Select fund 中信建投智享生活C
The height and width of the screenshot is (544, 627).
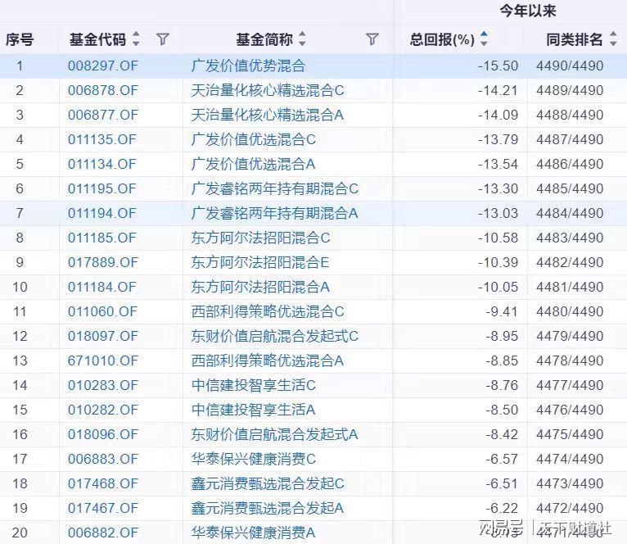254,386
